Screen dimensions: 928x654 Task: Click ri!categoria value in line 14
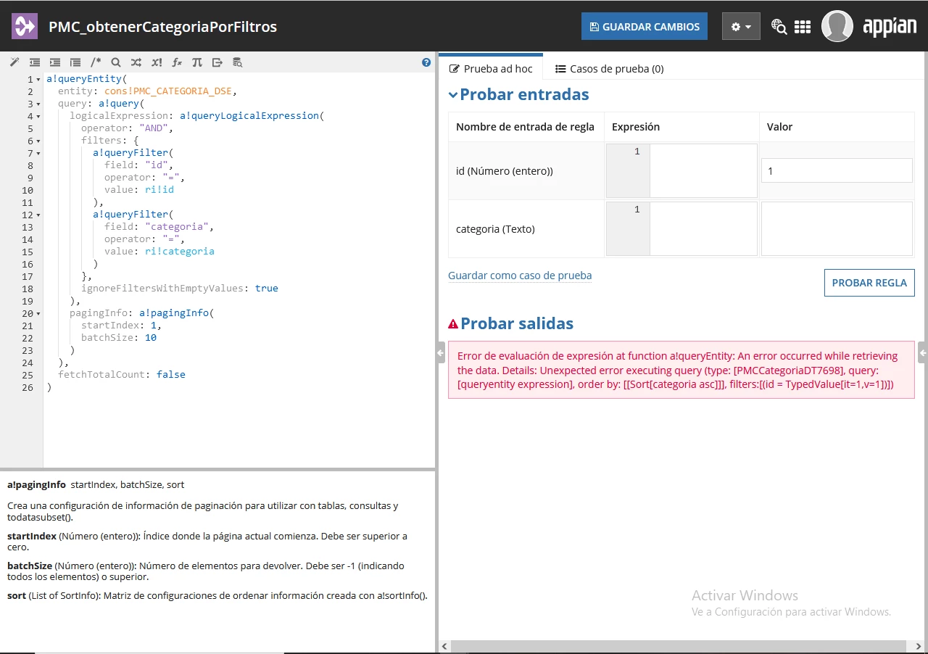coord(180,252)
